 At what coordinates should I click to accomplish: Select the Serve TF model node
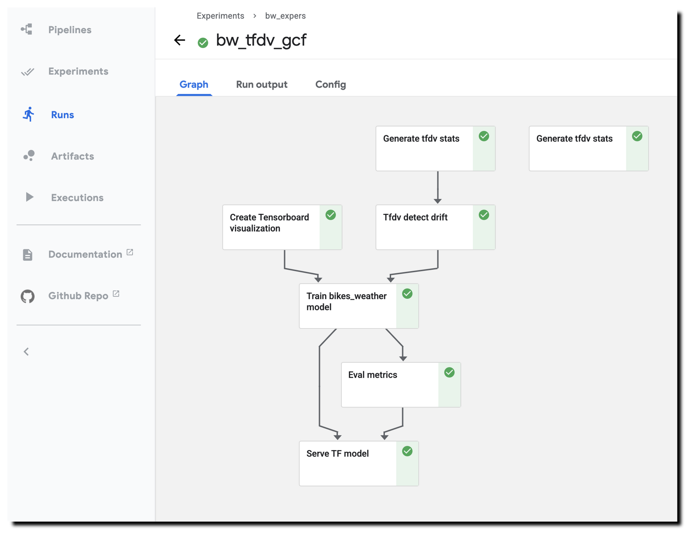359,463
